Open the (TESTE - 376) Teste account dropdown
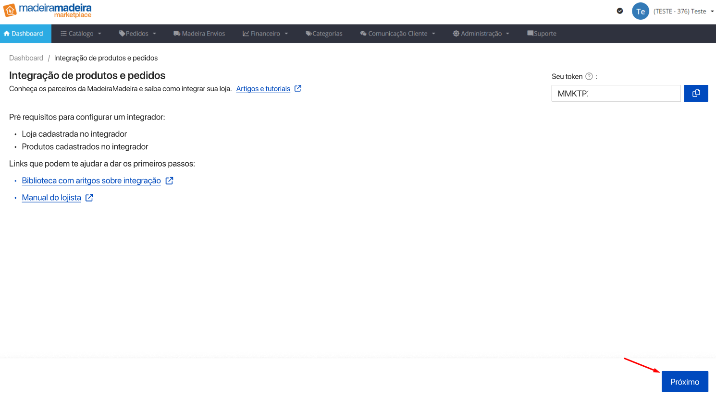This screenshot has width=716, height=396. [x=683, y=12]
